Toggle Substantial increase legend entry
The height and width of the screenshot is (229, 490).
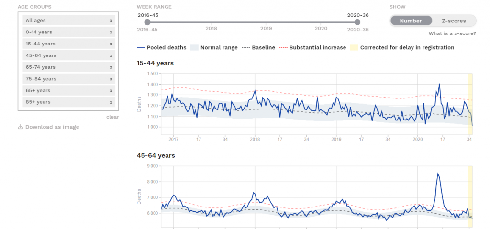pyautogui.click(x=312, y=48)
